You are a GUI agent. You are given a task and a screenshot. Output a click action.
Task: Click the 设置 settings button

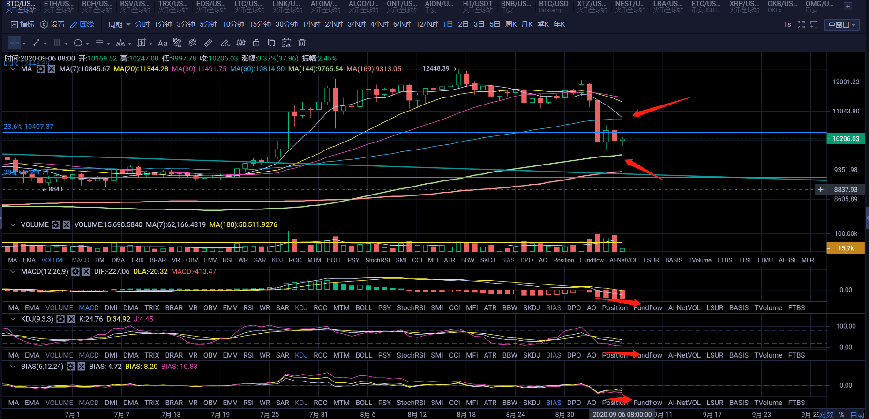[x=52, y=24]
